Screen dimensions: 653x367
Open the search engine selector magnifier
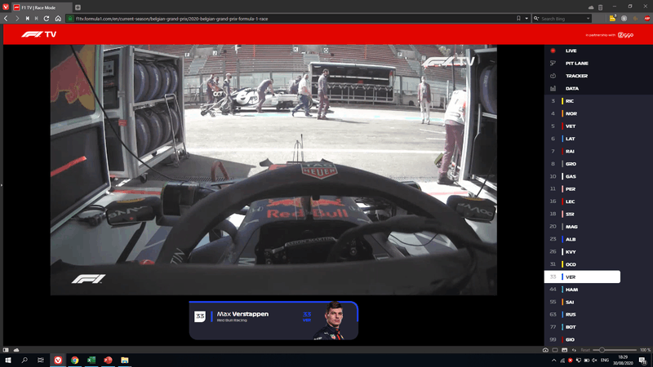(536, 18)
